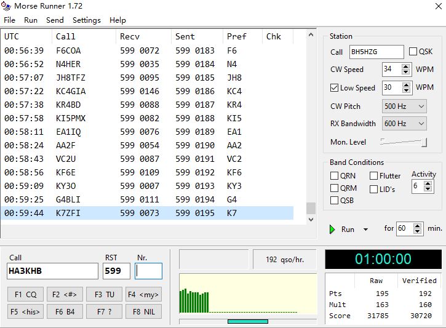Click the run duration 60 field
The image size is (446, 328).
coord(404,229)
